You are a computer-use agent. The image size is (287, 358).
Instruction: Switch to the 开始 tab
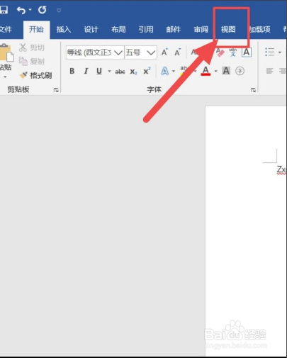pyautogui.click(x=36, y=30)
